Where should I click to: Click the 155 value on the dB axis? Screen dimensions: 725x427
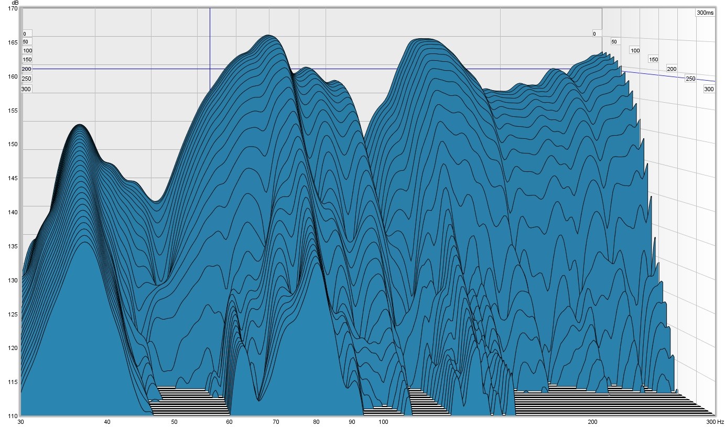14,111
